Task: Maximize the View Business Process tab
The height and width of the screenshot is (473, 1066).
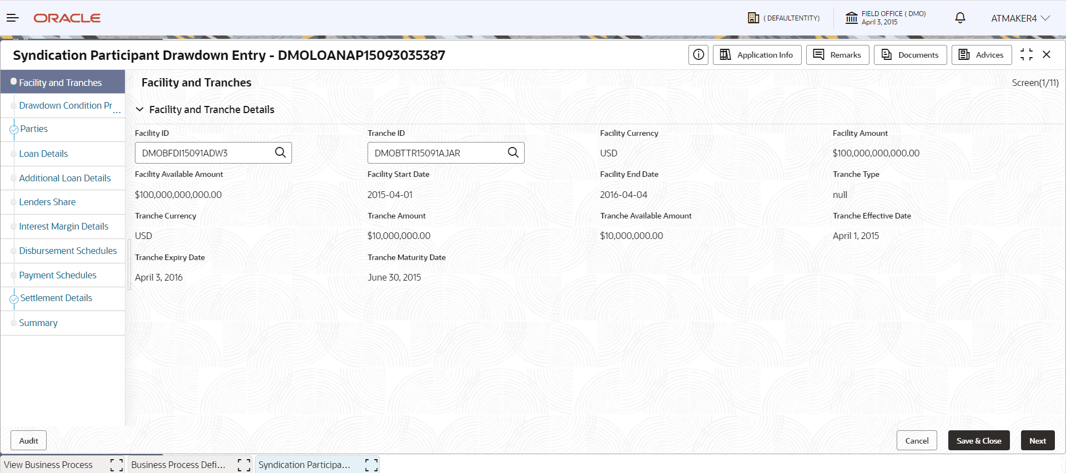Action: coord(117,465)
